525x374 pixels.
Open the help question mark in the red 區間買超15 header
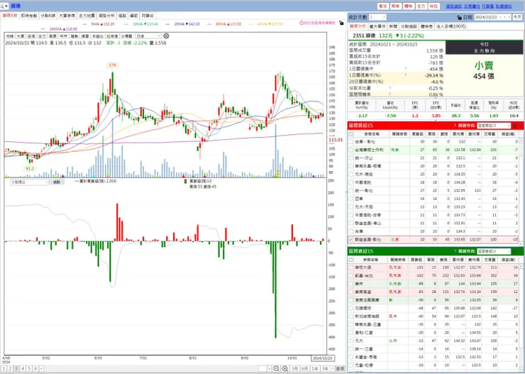point(455,126)
